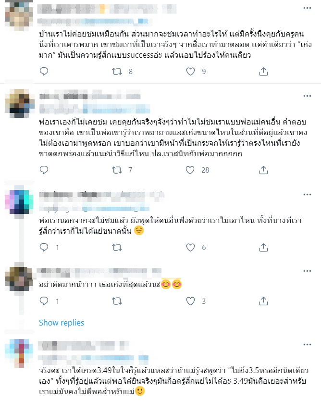
Task: Click Show replies link
Action: point(62,323)
